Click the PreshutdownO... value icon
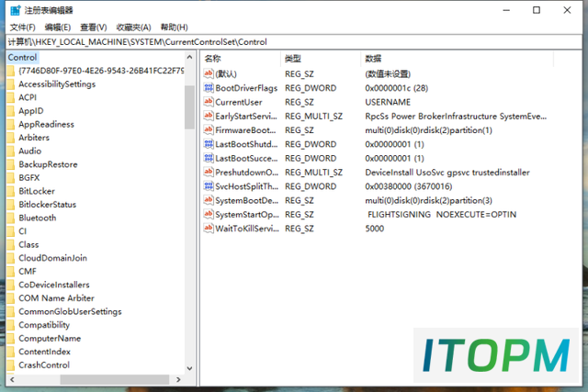 coord(209,172)
